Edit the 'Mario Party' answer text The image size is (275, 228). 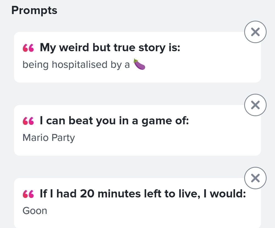(49, 138)
